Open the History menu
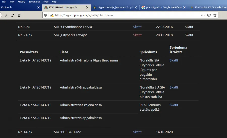This screenshot has height=138, width=227. pyautogui.click(x=21, y=2)
